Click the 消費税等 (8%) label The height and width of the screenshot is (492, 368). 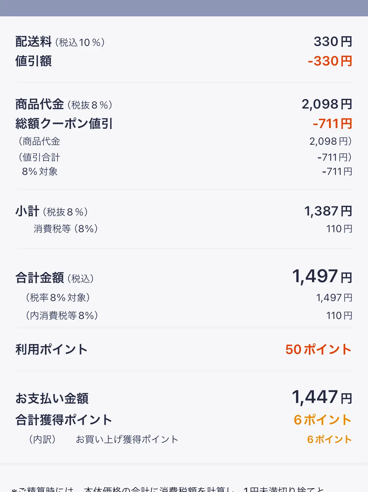click(66, 229)
